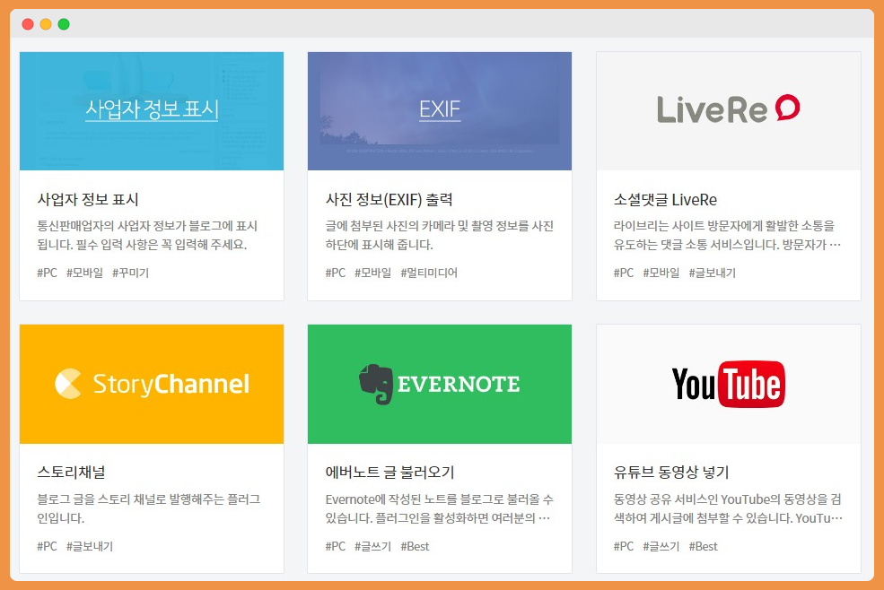Click the LiveRe red speech bubble icon
Viewport: 884px width, 590px height.
[788, 107]
